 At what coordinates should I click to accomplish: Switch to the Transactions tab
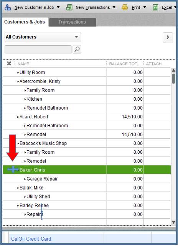click(73, 22)
